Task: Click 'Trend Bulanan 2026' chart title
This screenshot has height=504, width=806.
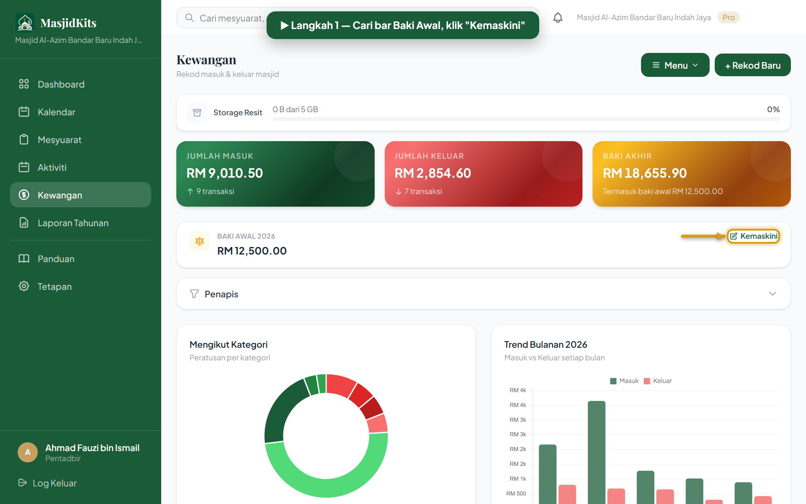Action: 545,344
